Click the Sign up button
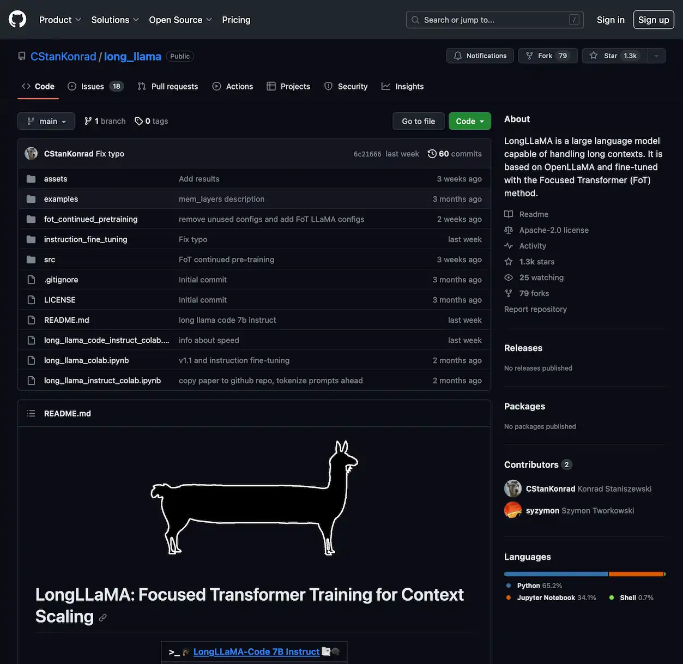 click(653, 19)
